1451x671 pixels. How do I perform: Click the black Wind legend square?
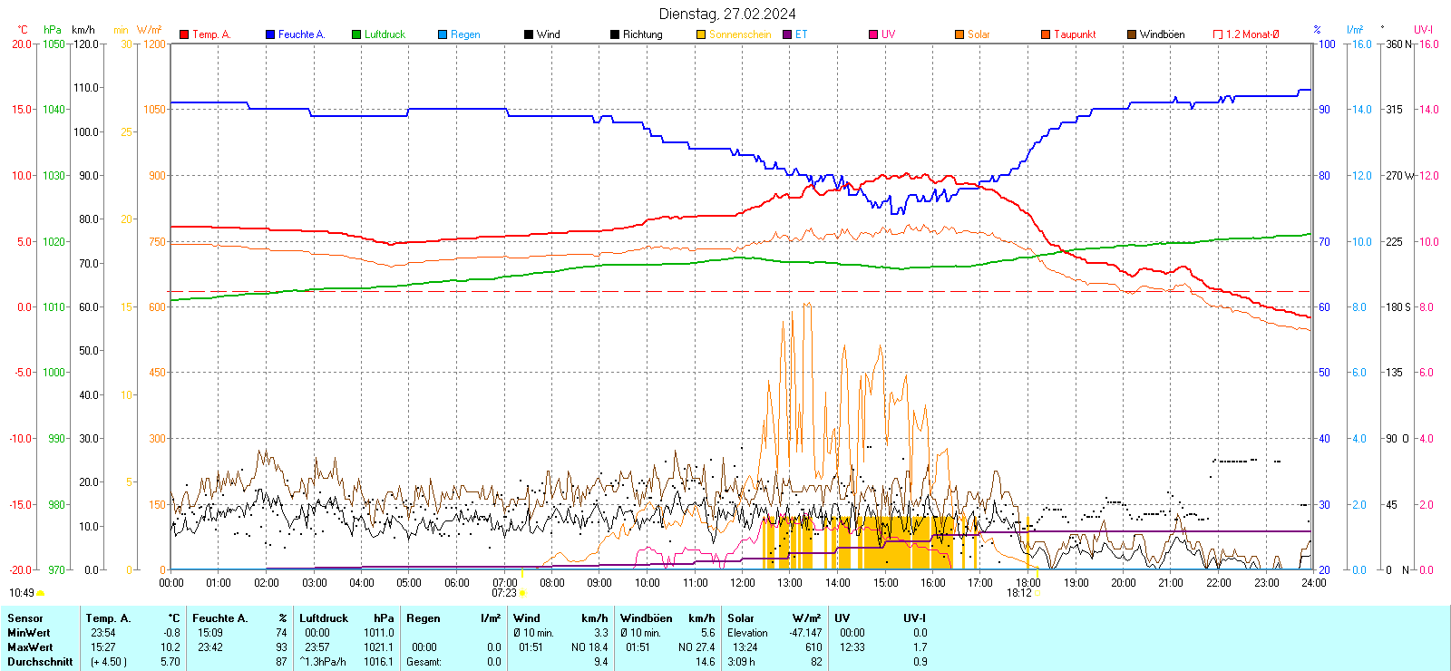529,34
